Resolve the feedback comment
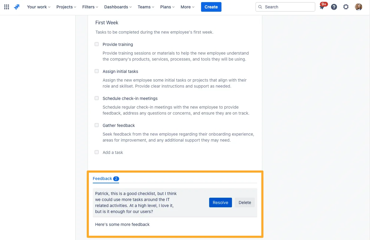Image resolution: width=370 pixels, height=240 pixels. (220, 202)
